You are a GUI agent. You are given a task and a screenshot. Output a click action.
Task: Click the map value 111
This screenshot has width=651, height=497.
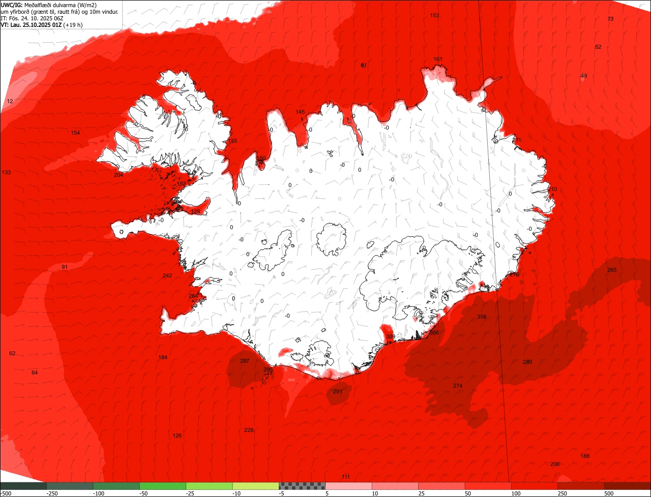click(346, 476)
